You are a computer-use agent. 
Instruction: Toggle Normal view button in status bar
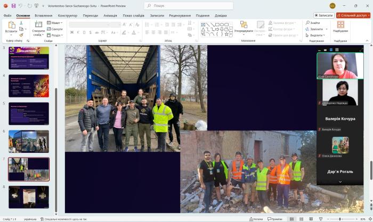click(x=292, y=219)
